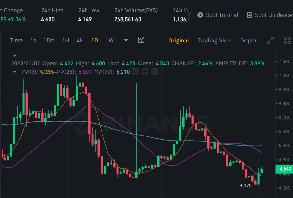
Task: Open MA indicator settings gear
Action: point(145,72)
